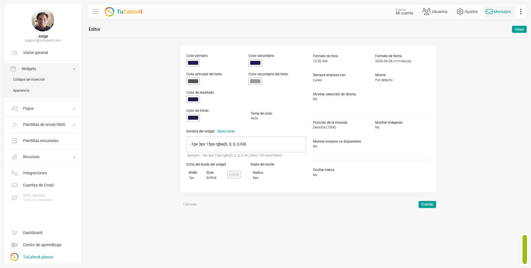Screen dimensions: 531x268
Task: Change Posición de la moneda value
Action: [325, 127]
